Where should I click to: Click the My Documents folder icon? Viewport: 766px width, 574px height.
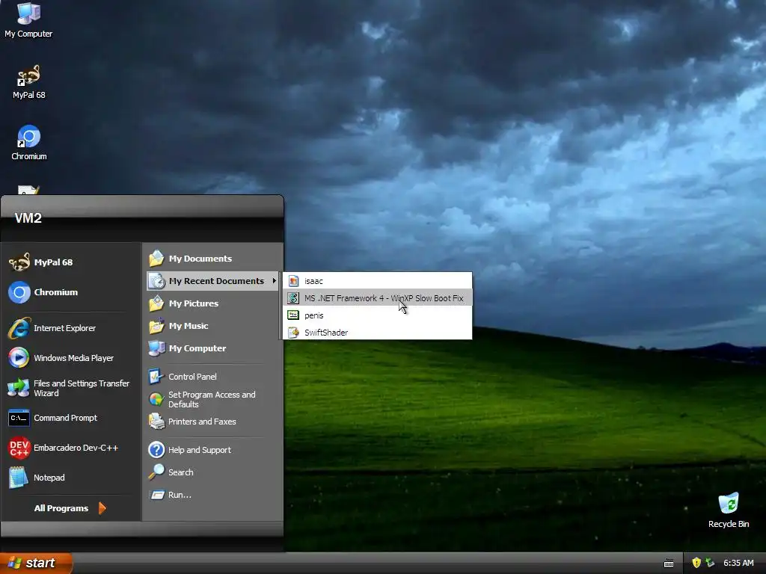coord(156,259)
